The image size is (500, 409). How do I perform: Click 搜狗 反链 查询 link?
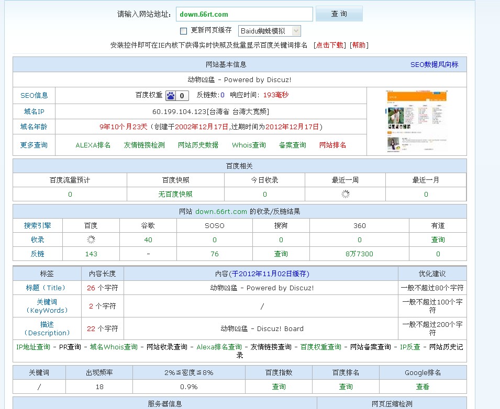281,254
